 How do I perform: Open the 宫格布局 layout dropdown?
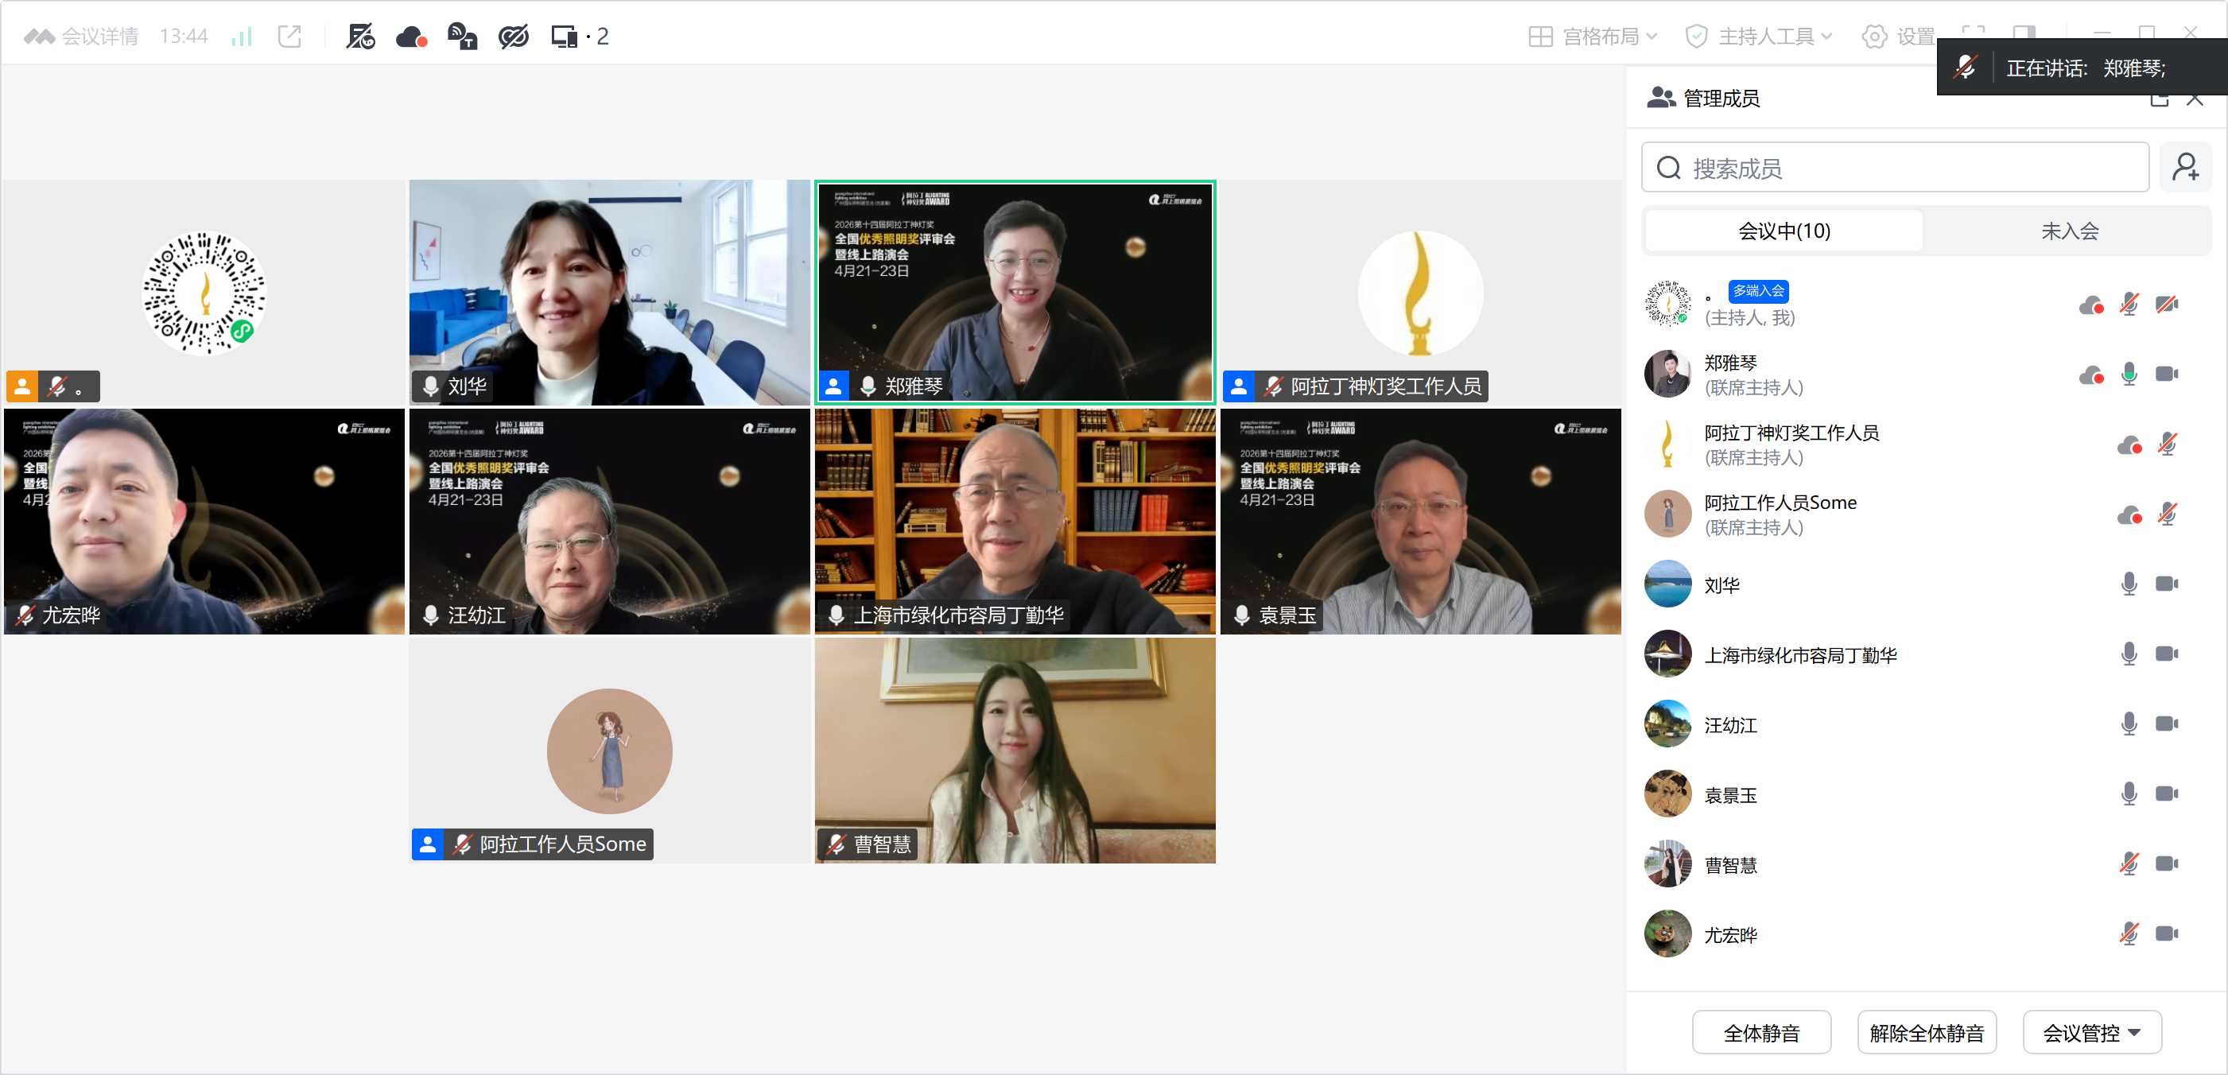1593,37
